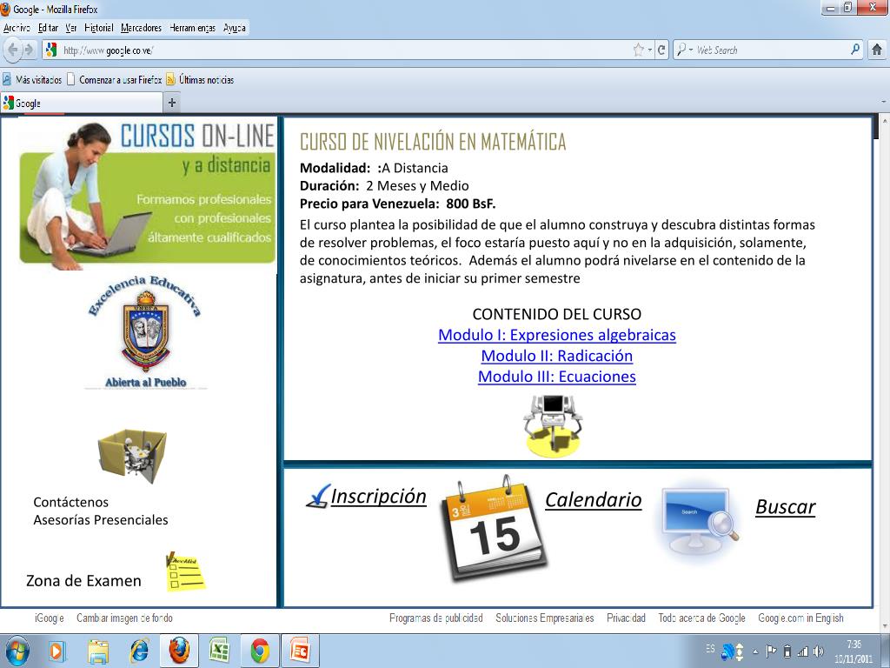Click the Inscripción link
This screenshot has height=668, width=890.
(379, 496)
